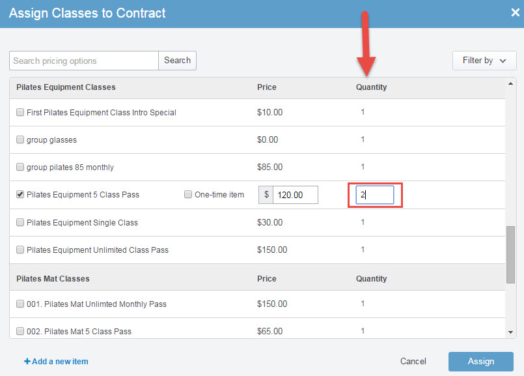Check the Pilates Equipment Single Class option
Image resolution: width=524 pixels, height=376 pixels.
pos(20,222)
